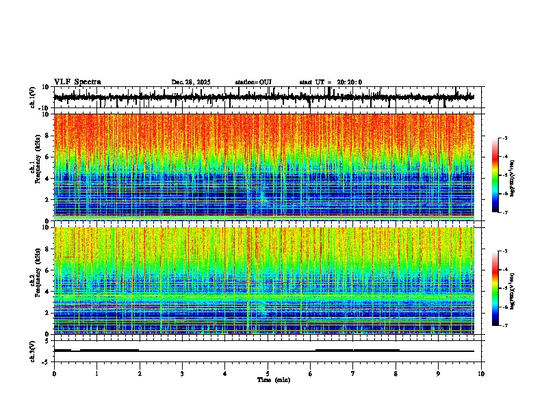542x419 pixels.
Task: Click the "start UT = 20:20:0" text
Action: (331, 82)
